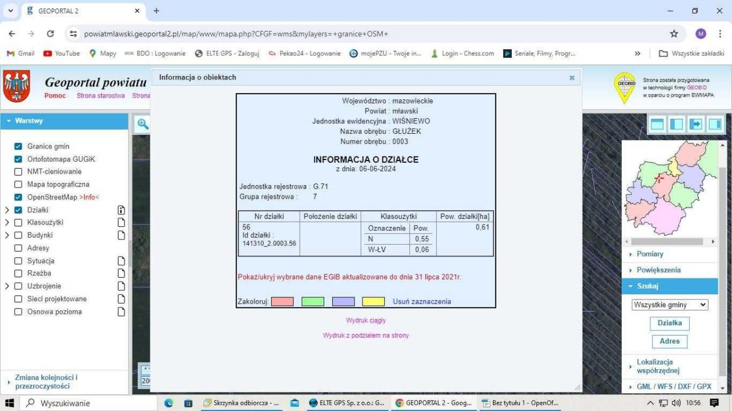Toggle the OpenStreetMap layer checkbox
The height and width of the screenshot is (411, 732).
click(18, 197)
